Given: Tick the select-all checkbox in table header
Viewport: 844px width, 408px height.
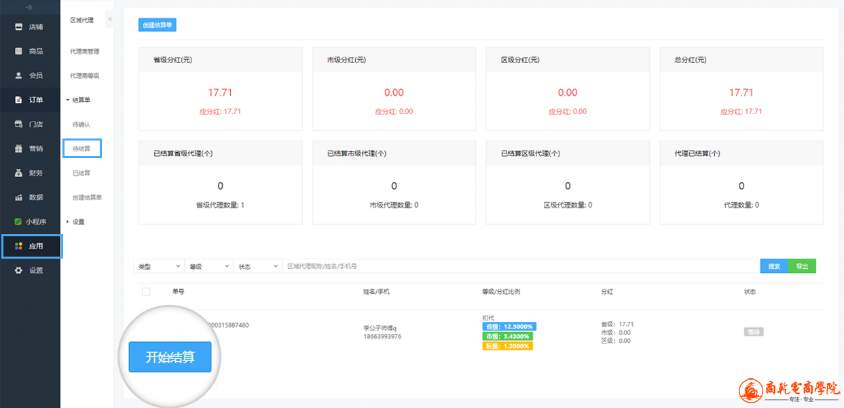Looking at the screenshot, I should [146, 292].
